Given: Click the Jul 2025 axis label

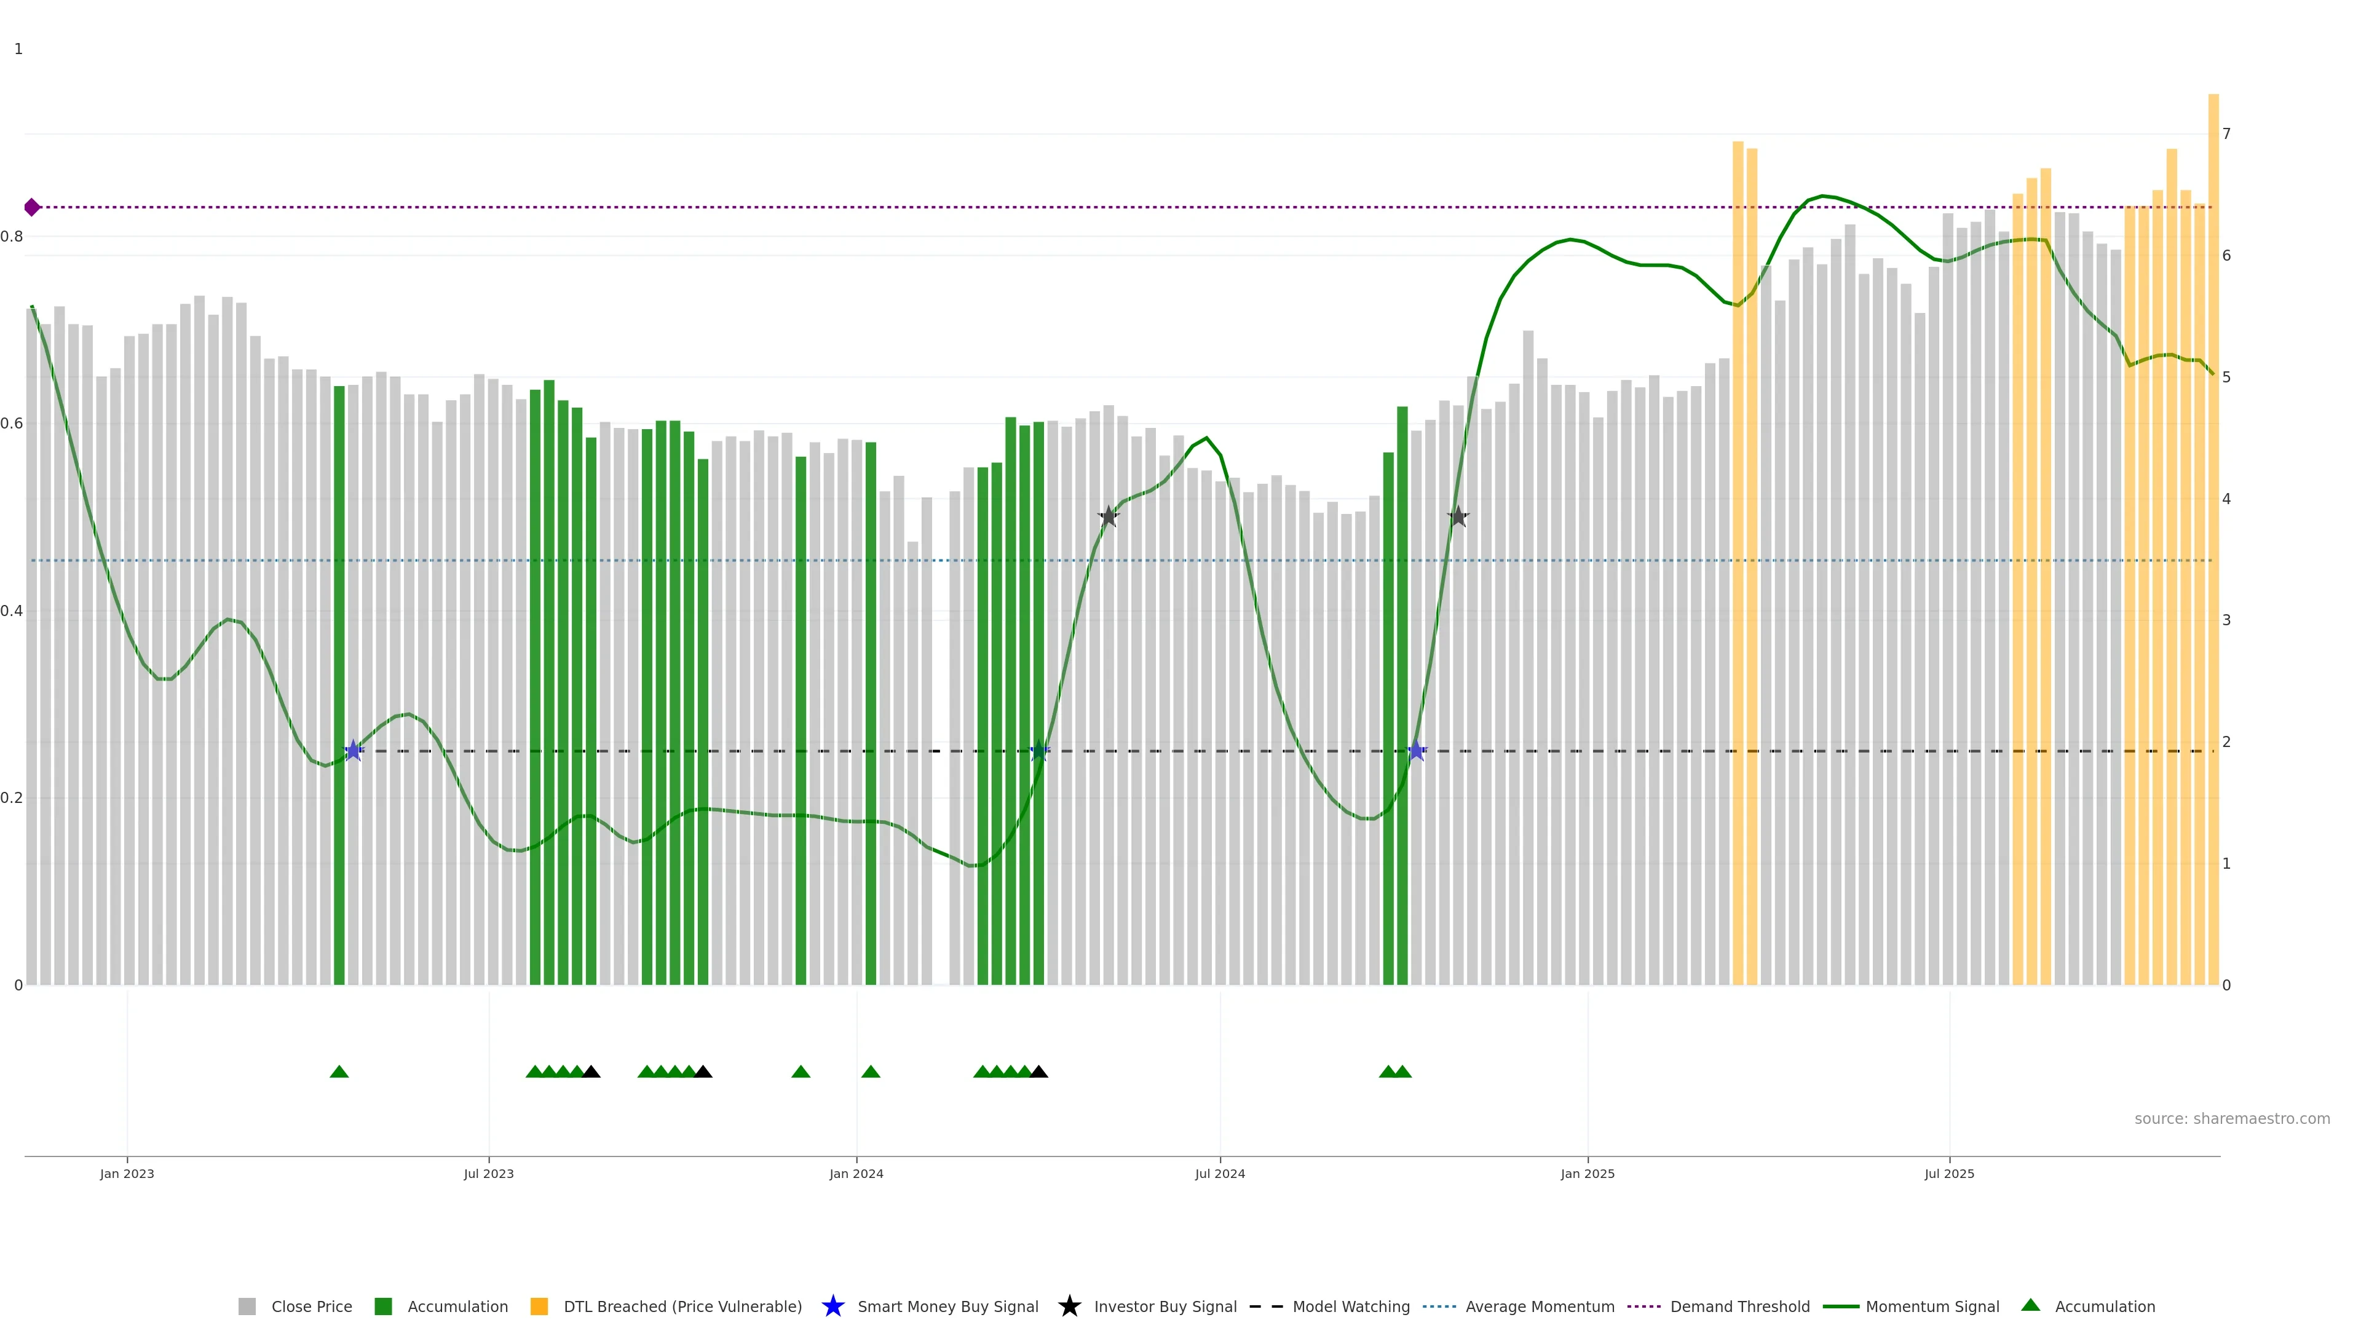Looking at the screenshot, I should (x=1948, y=1174).
